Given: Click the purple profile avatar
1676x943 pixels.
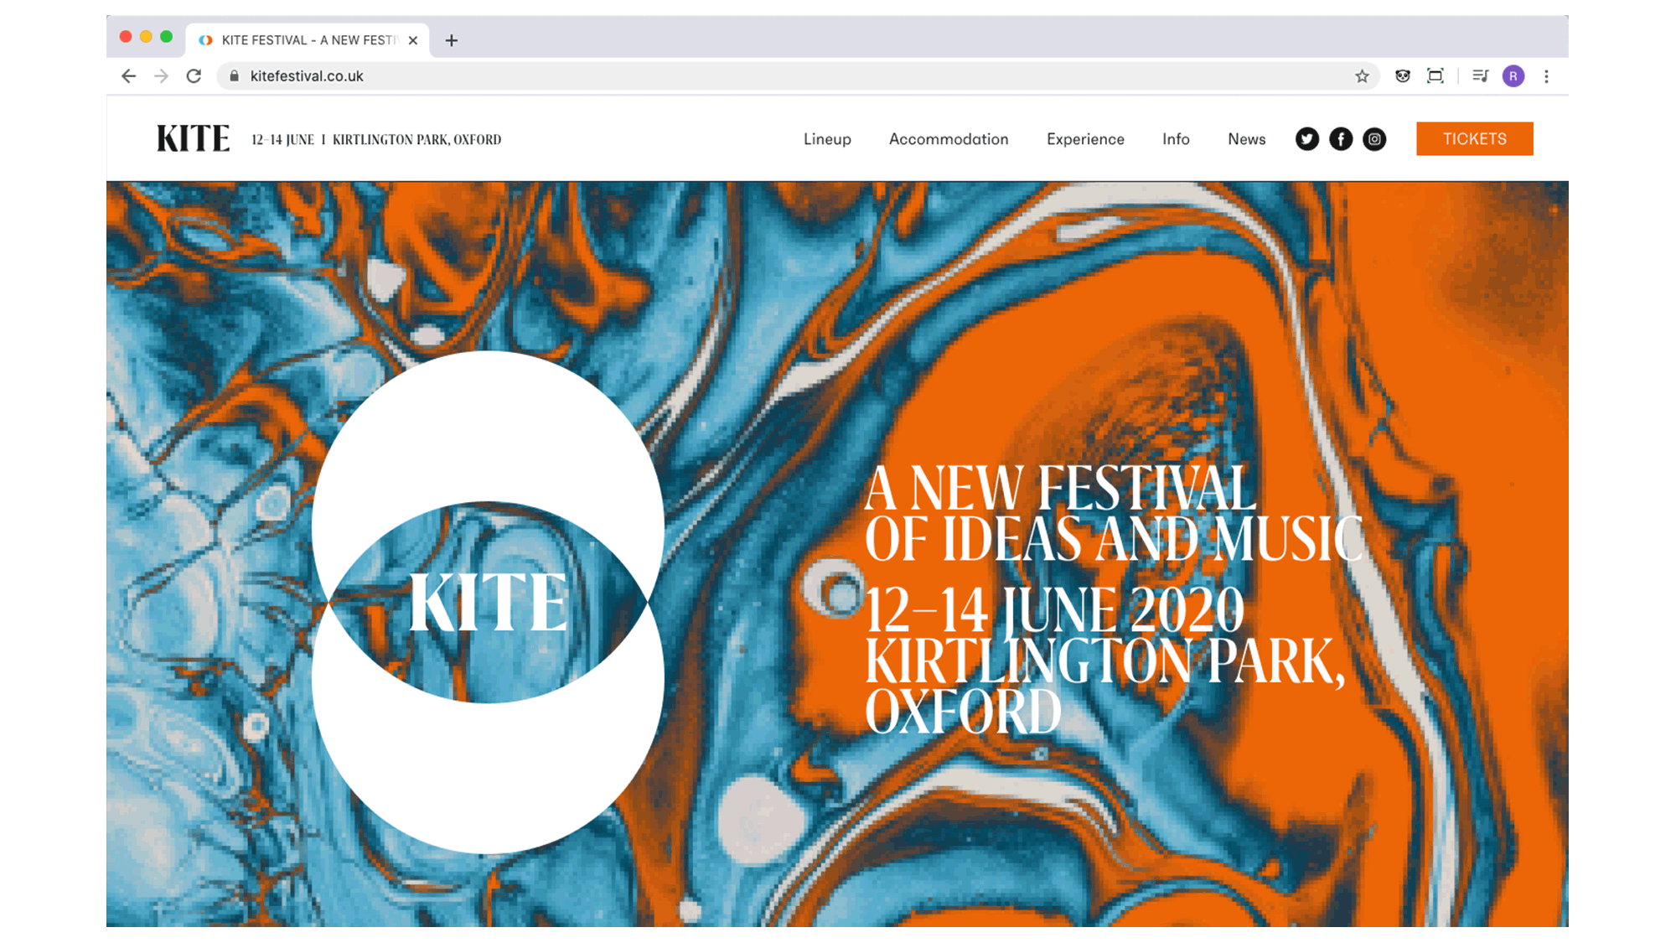Looking at the screenshot, I should (x=1513, y=76).
